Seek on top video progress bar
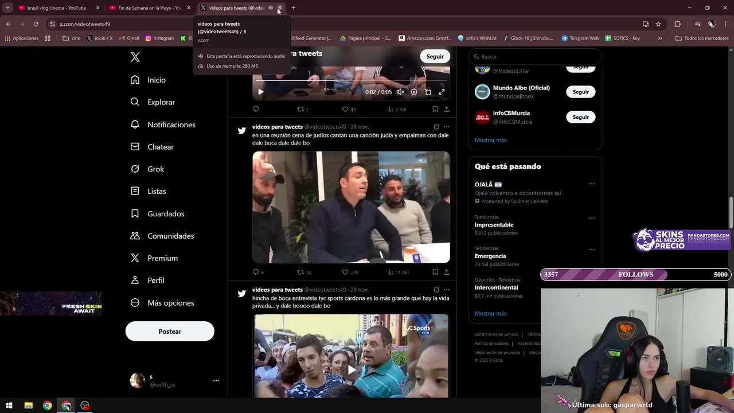Image resolution: width=734 pixels, height=413 pixels. click(351, 81)
